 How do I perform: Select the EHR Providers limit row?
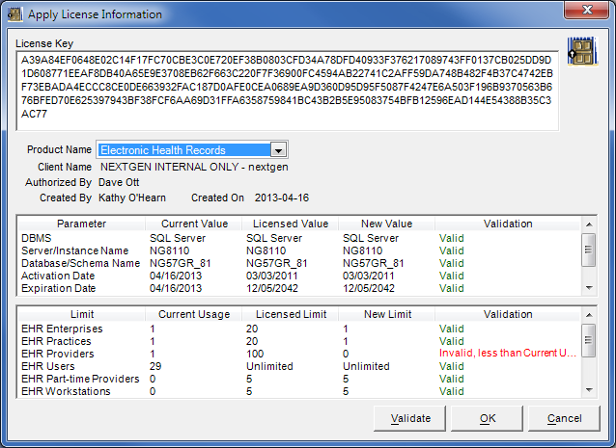pyautogui.click(x=298, y=354)
